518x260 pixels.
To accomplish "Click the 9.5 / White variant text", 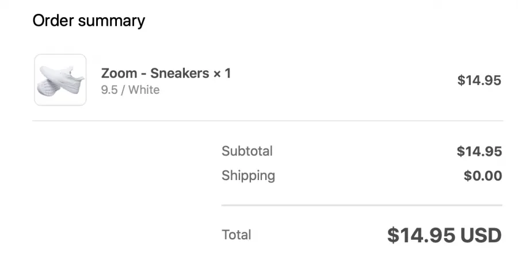I will [x=130, y=90].
